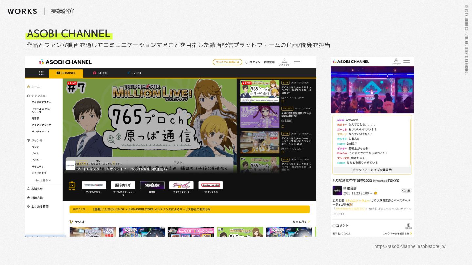Select the EVENT tab
472x265 pixels.
tap(134, 73)
